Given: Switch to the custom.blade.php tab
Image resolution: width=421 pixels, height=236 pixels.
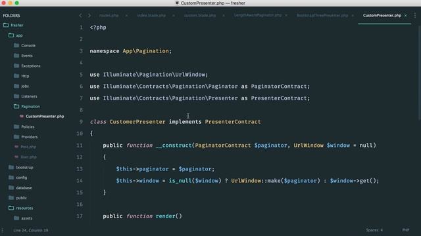Looking at the screenshot, I should coord(200,16).
